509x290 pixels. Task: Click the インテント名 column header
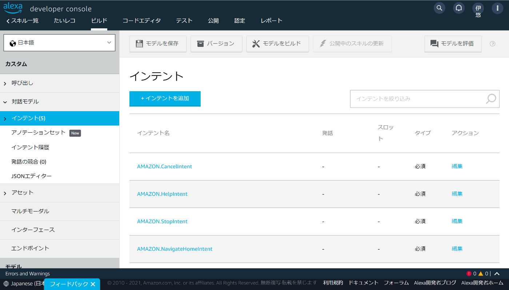(153, 133)
